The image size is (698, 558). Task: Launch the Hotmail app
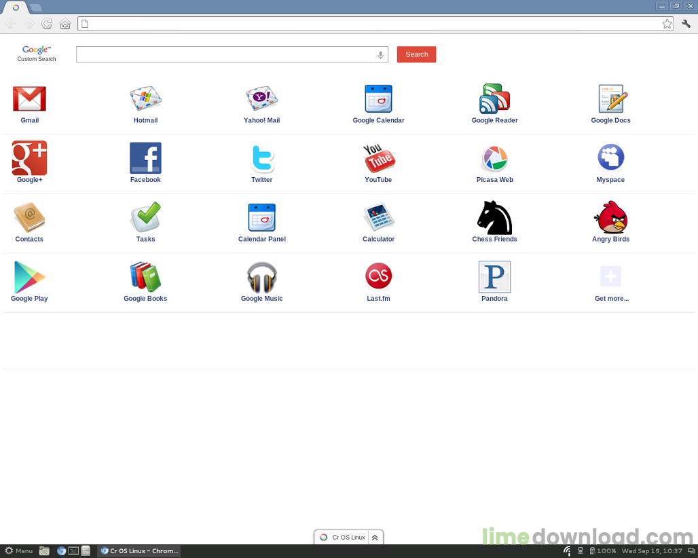pos(145,98)
